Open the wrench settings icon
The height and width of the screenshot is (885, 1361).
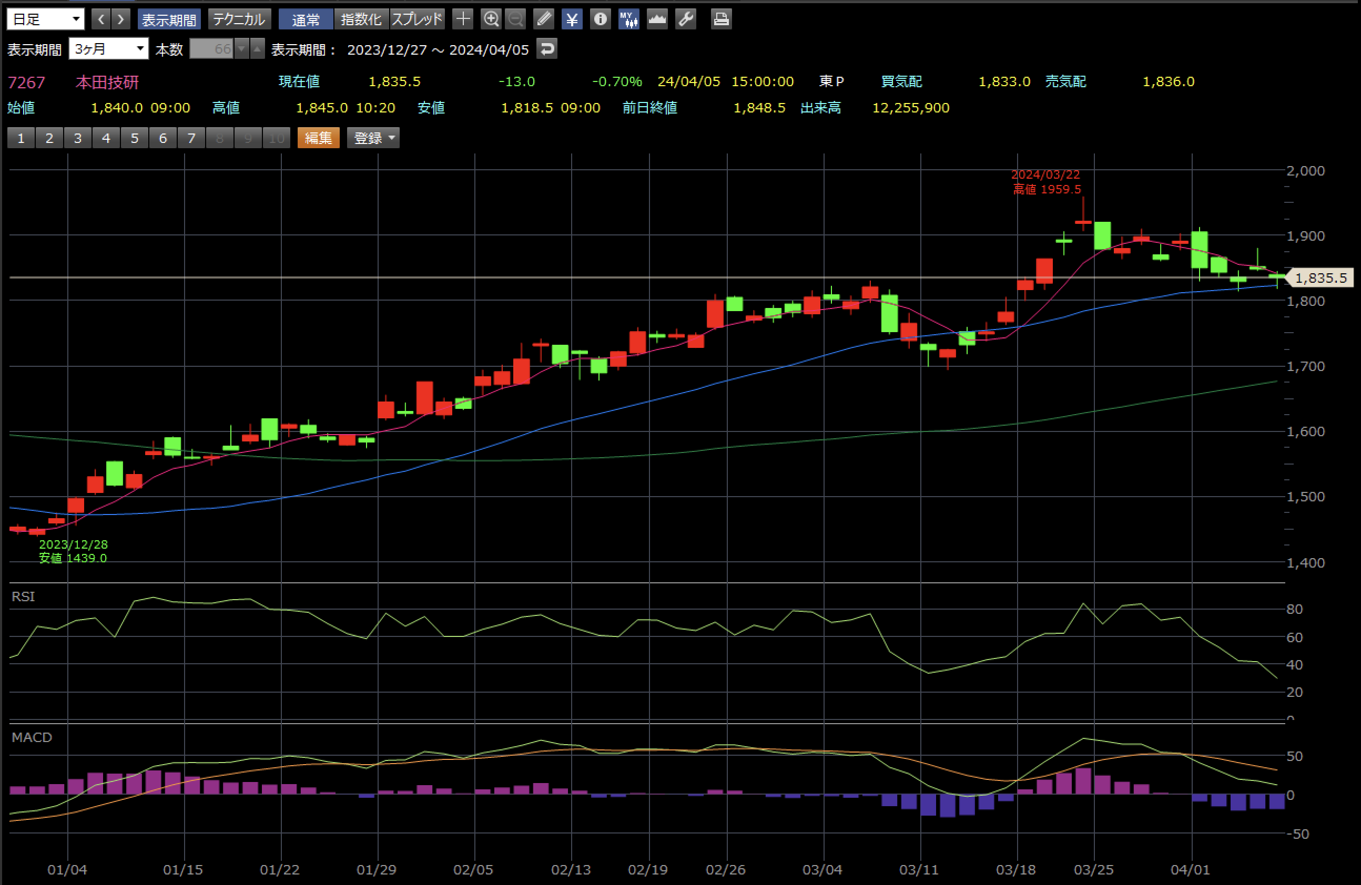[x=685, y=19]
